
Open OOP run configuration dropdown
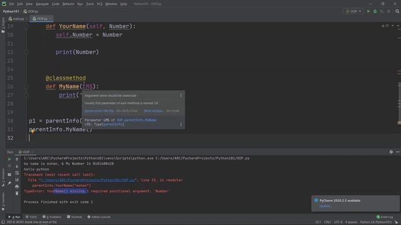click(x=353, y=11)
